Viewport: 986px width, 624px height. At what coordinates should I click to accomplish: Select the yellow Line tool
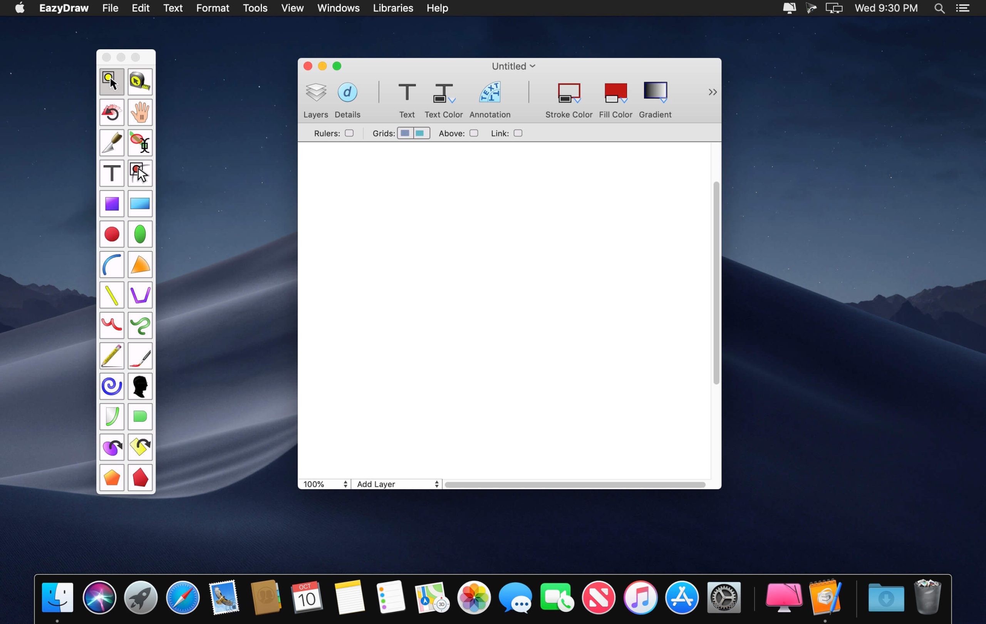[111, 295]
